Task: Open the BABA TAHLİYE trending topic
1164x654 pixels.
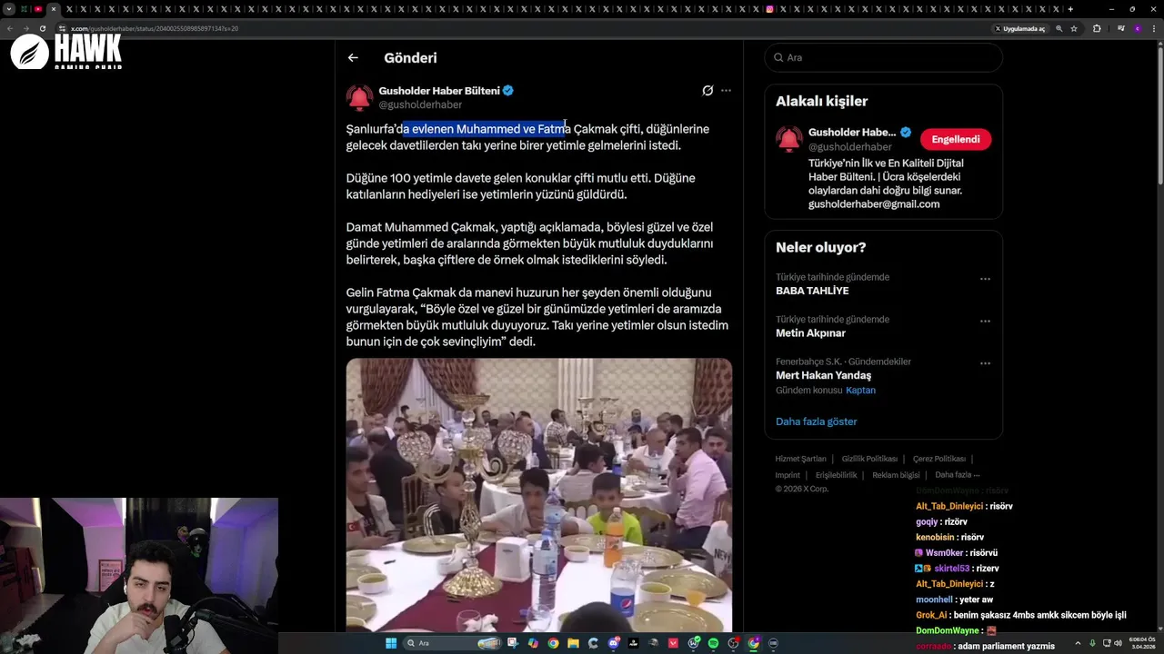Action: (x=812, y=291)
